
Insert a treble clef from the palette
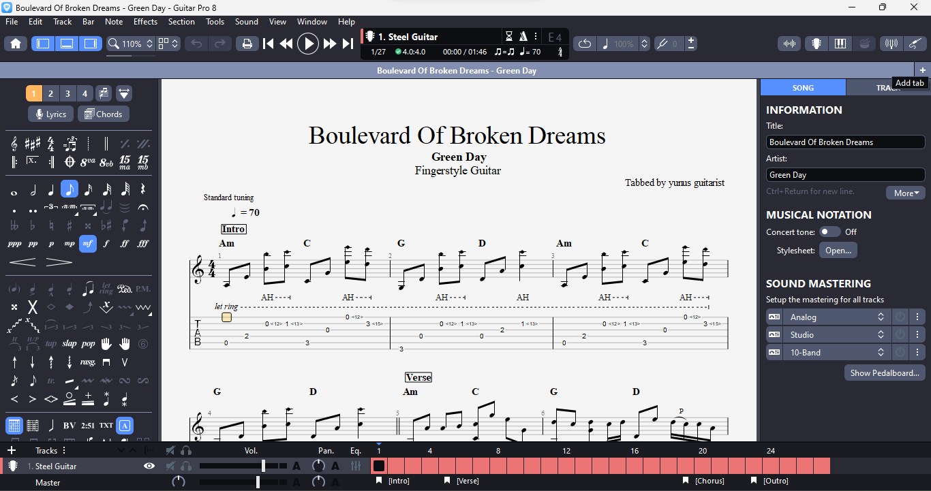[x=14, y=144]
